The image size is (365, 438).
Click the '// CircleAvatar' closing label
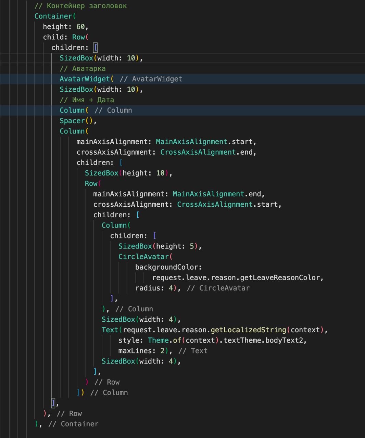(218, 288)
